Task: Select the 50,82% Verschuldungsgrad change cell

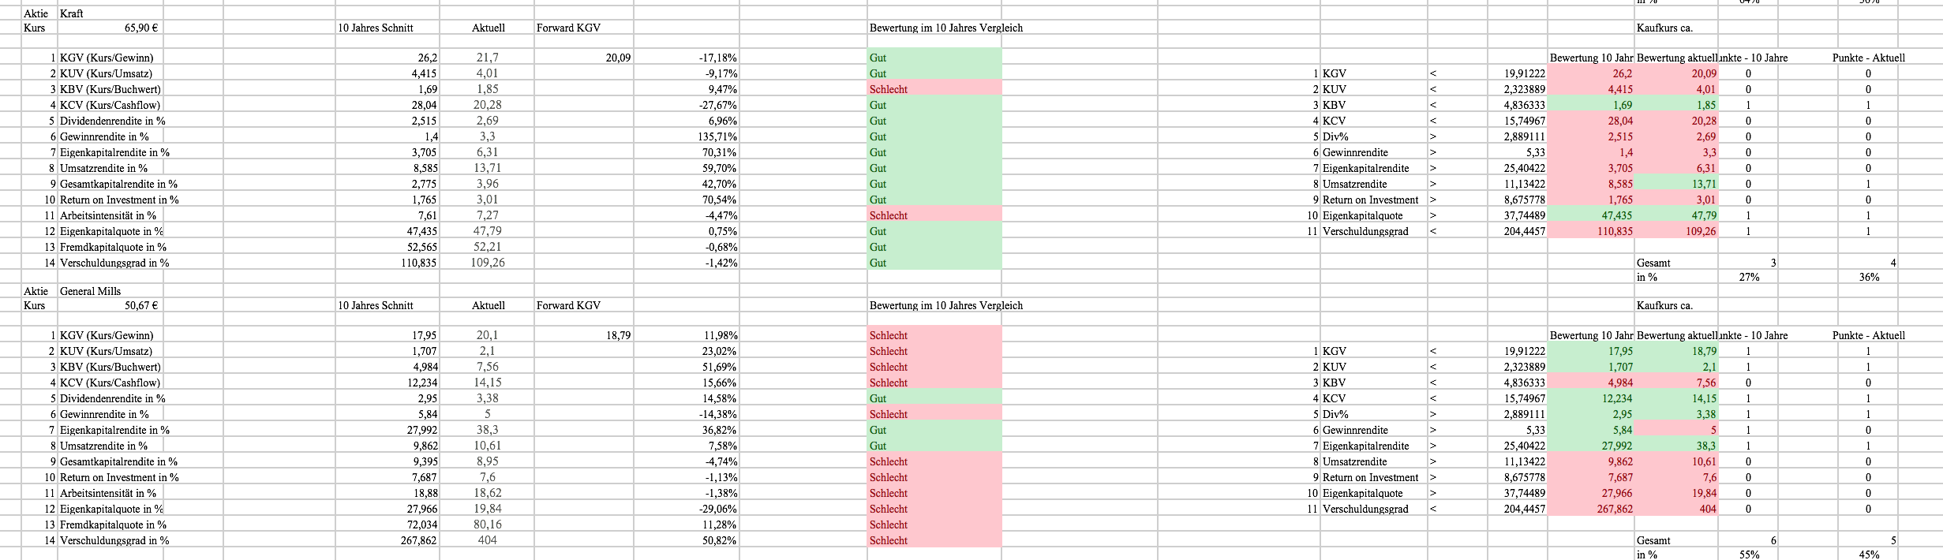Action: (x=719, y=540)
